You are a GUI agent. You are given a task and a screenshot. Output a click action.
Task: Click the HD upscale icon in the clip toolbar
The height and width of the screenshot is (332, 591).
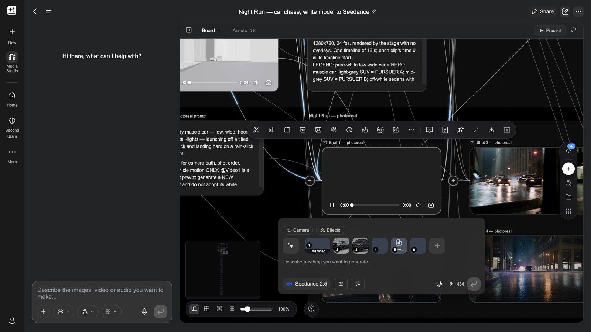coord(303,130)
